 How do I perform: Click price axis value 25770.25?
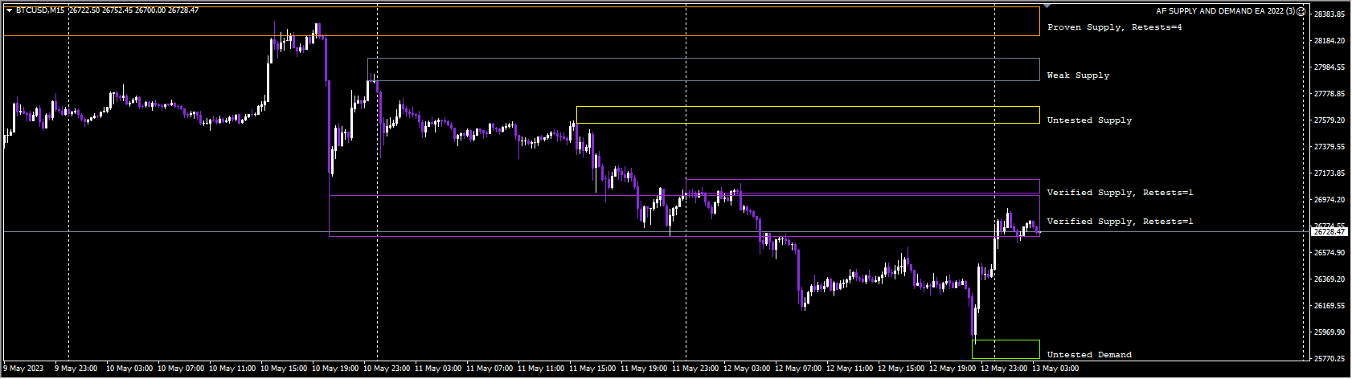tap(1329, 359)
